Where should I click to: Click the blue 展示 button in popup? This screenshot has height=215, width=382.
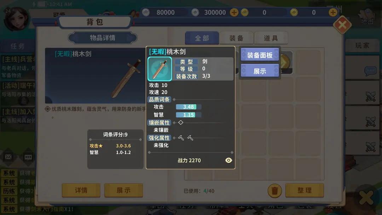260,71
